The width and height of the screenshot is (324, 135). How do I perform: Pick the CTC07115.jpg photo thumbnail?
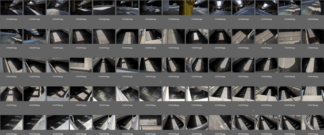104,36
